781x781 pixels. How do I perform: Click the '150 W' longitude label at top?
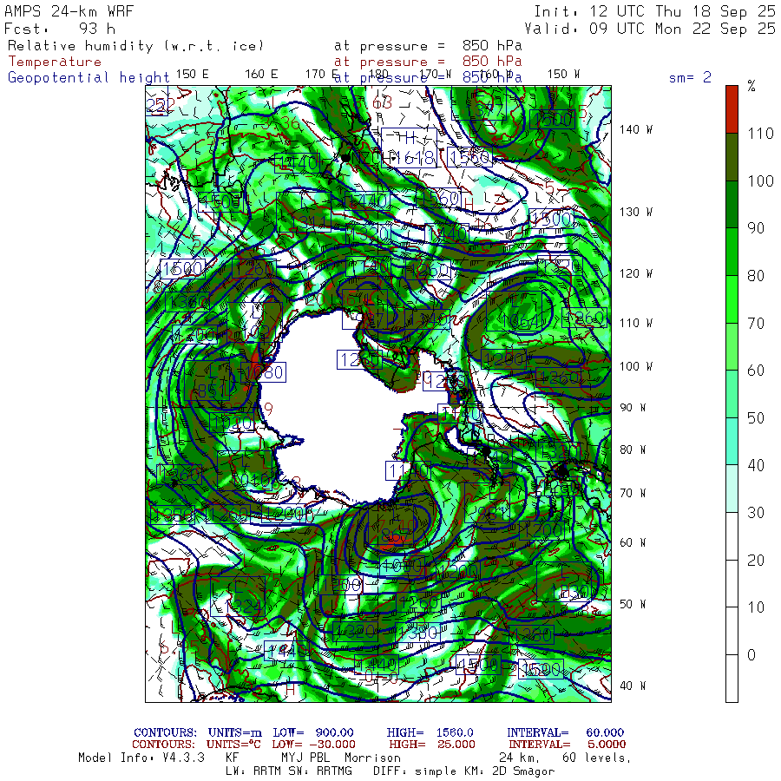[x=563, y=75]
